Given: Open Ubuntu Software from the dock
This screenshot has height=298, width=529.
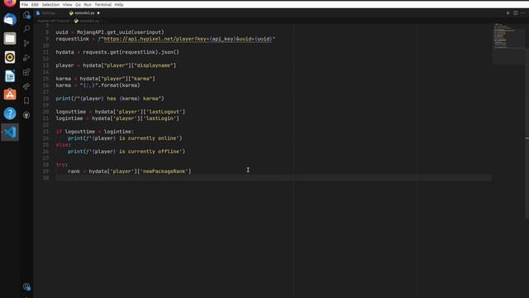Looking at the screenshot, I should (x=10, y=94).
